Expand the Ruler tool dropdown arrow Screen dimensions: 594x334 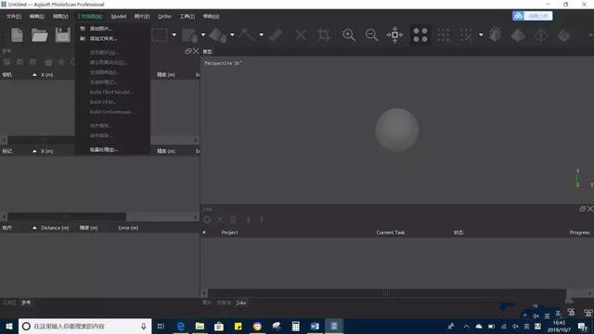(x=262, y=35)
